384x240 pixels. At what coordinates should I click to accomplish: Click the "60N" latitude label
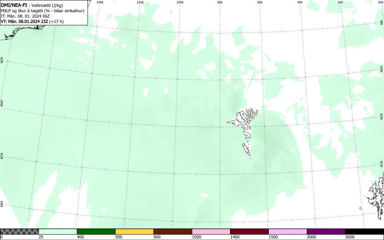point(2,204)
